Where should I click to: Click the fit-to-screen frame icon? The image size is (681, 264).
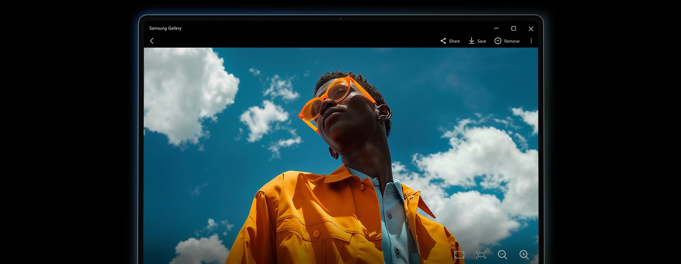(481, 255)
